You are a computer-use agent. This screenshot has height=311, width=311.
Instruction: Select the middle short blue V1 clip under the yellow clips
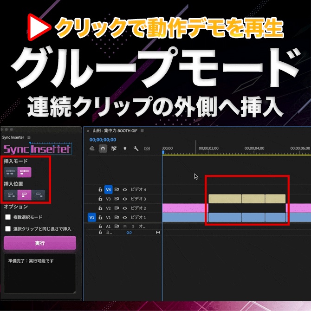click(253, 217)
